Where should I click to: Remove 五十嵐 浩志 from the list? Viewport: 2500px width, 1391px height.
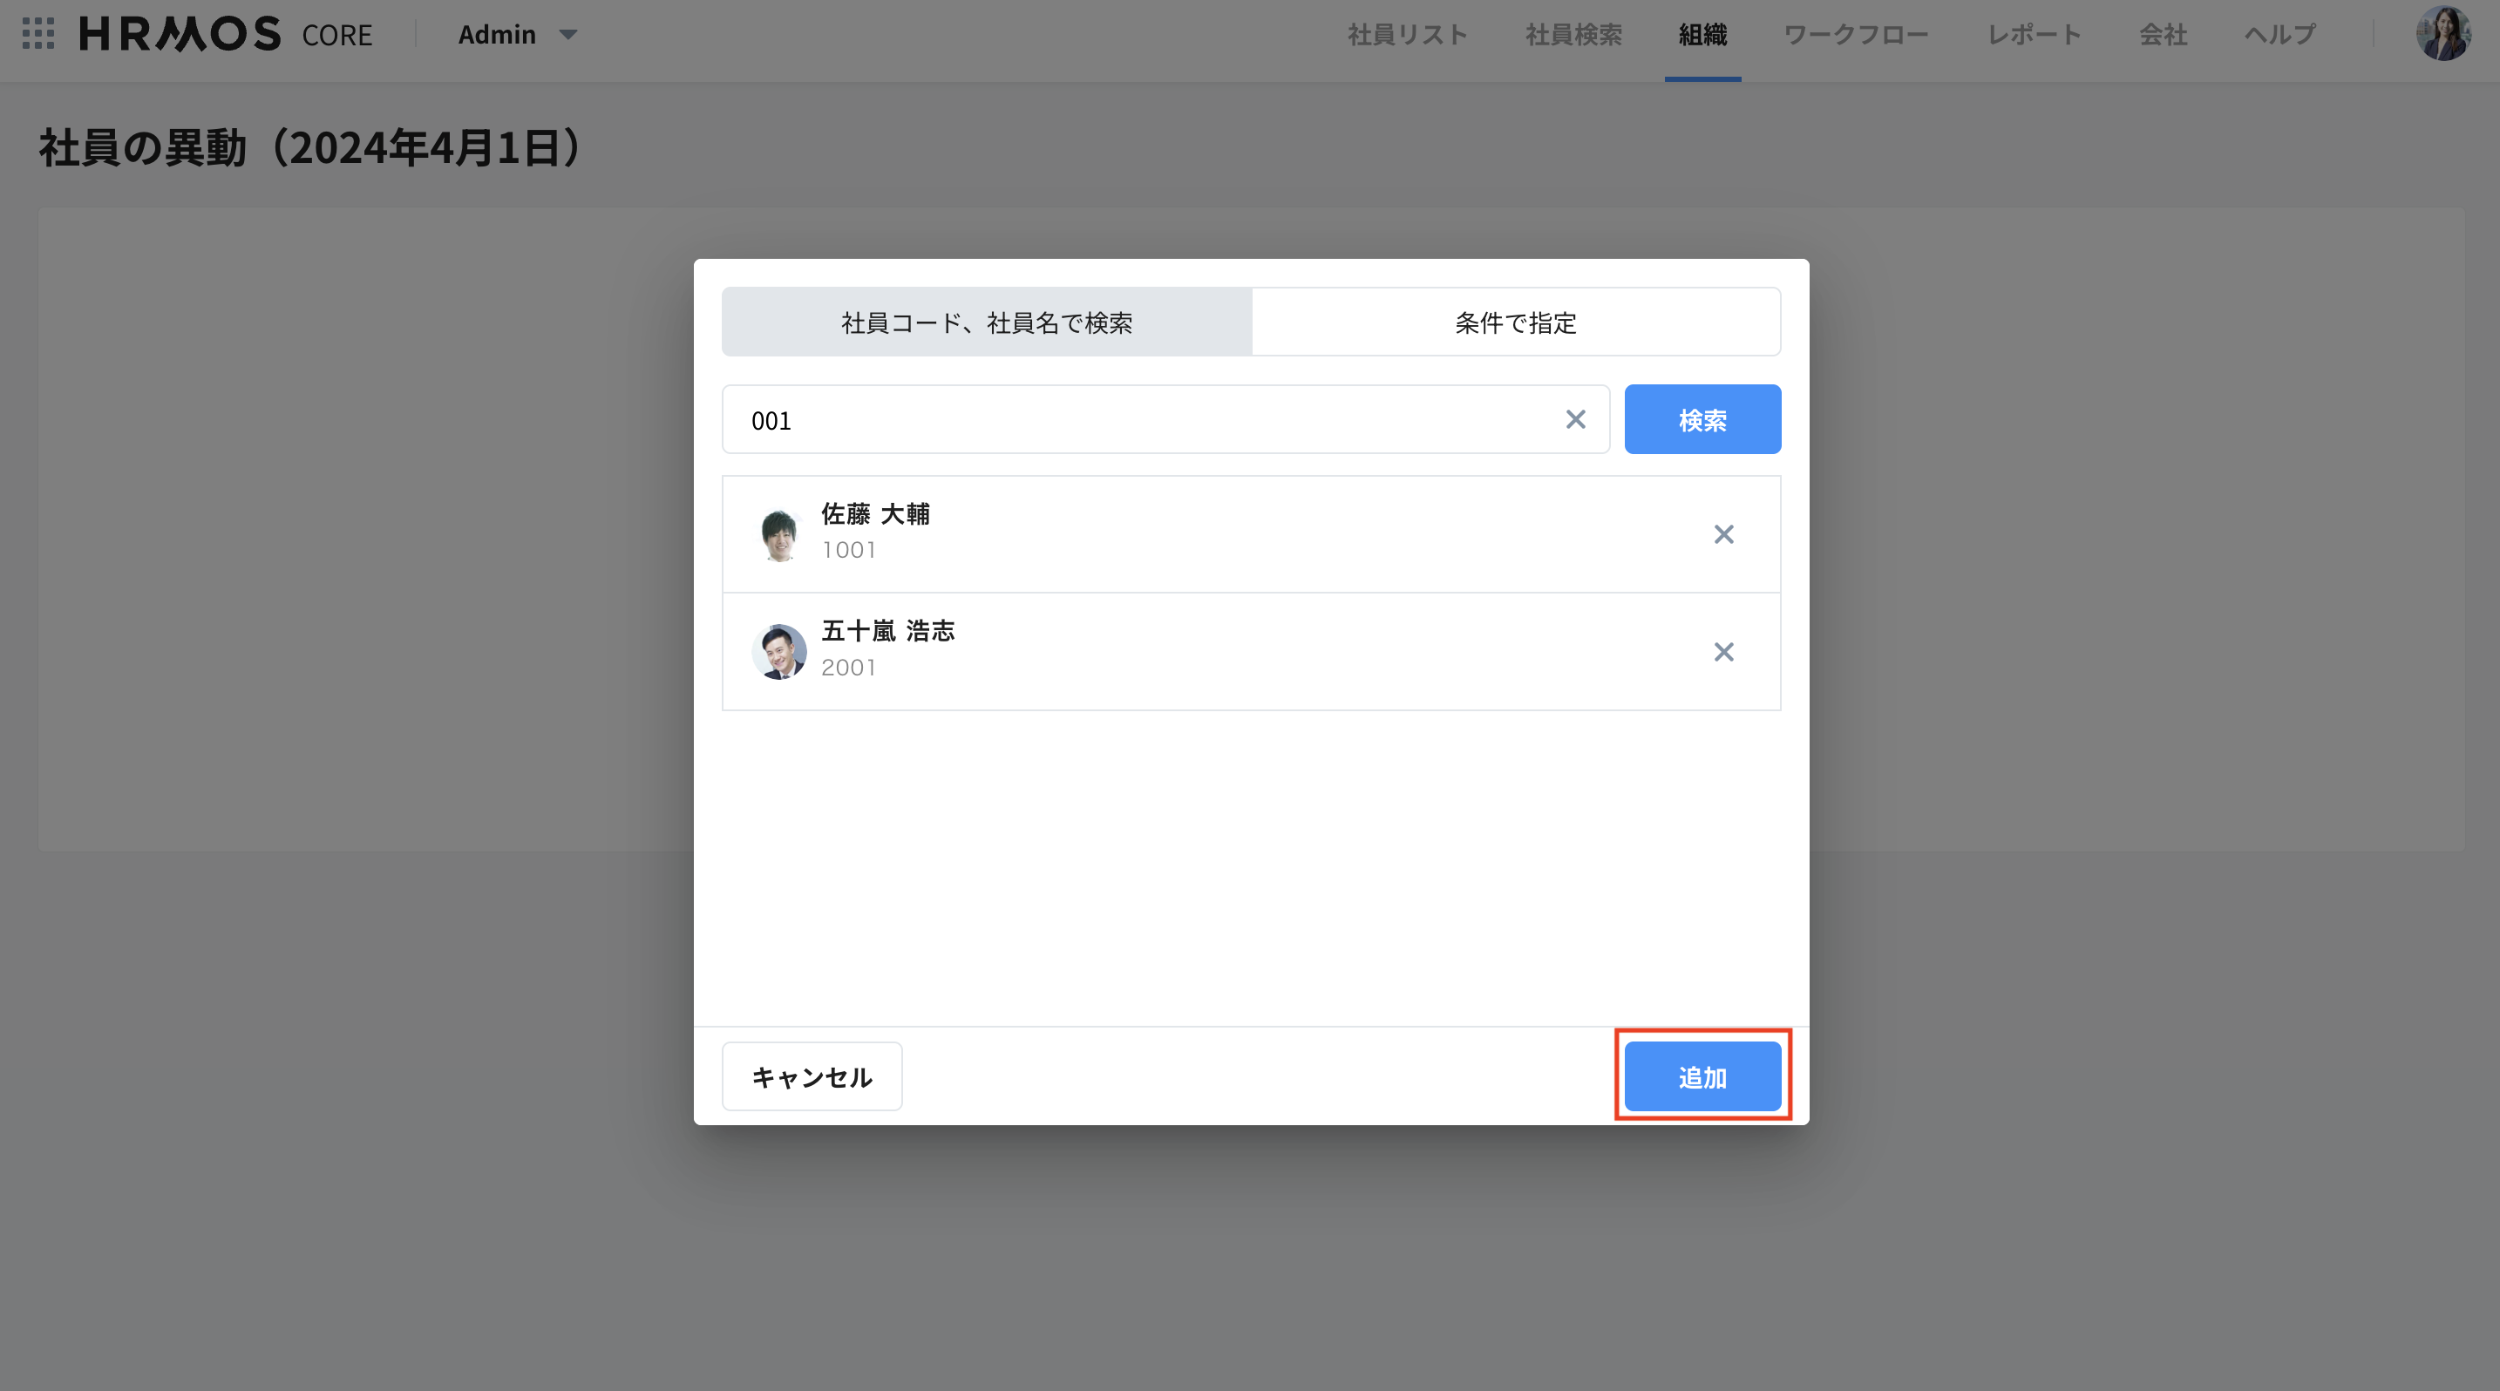click(x=1722, y=652)
